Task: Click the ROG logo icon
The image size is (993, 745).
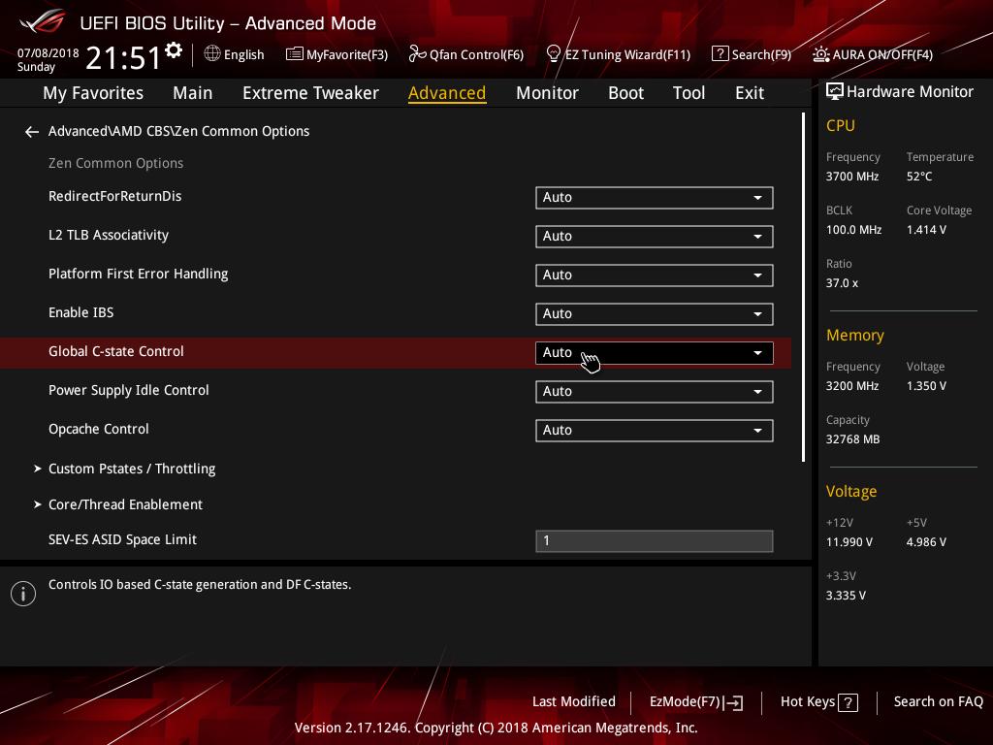Action: tap(42, 22)
